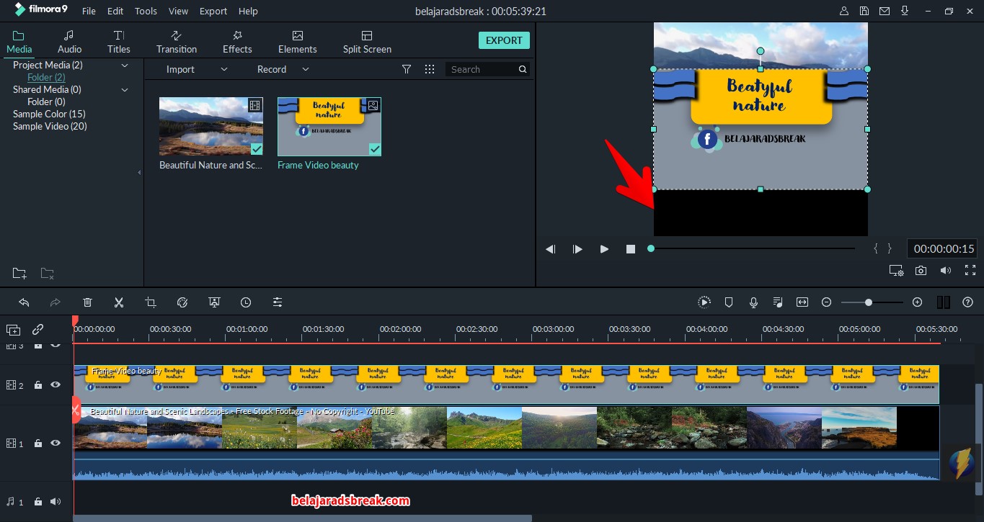Zoom out the timeline with minus icon

tap(827, 302)
